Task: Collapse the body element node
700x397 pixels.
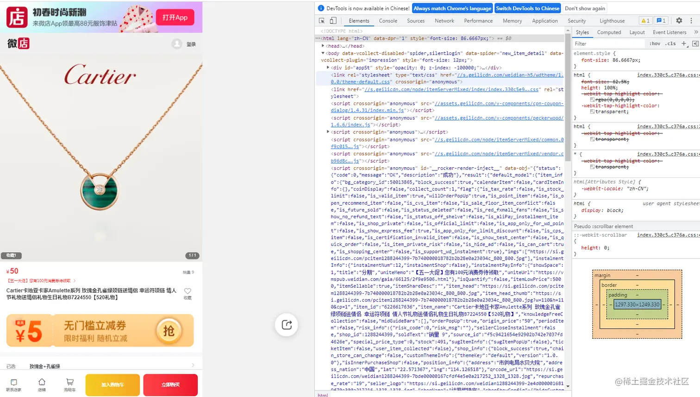Action: pos(323,53)
